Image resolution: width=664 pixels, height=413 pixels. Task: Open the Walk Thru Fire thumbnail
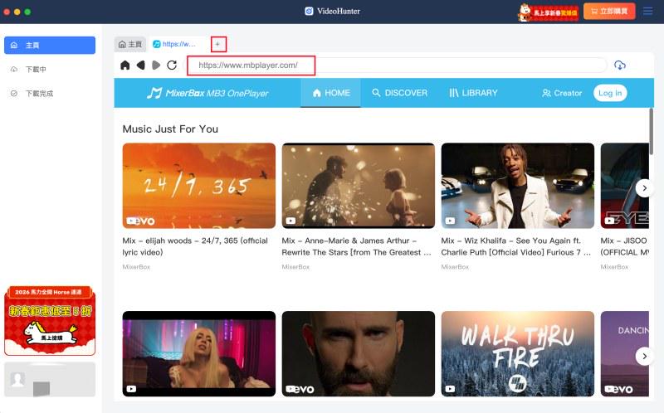517,354
